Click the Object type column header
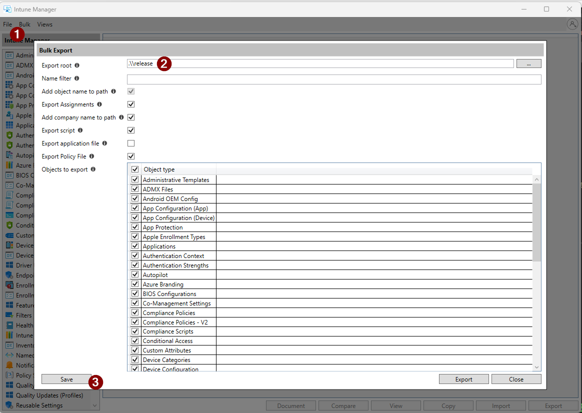The width and height of the screenshot is (582, 413). [178, 169]
